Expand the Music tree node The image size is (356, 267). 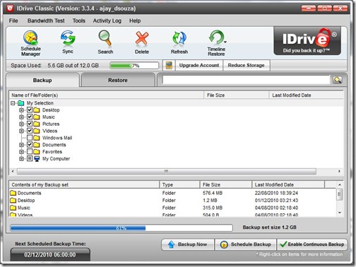[21, 117]
